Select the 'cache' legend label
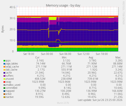 click(8, 73)
